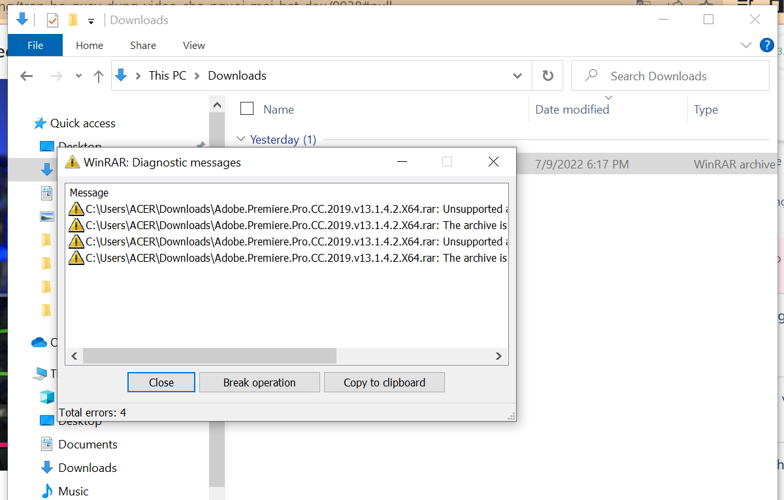The height and width of the screenshot is (500, 784).
Task: Click the Close button in WinRAR diagnostic dialog
Action: coord(161,383)
